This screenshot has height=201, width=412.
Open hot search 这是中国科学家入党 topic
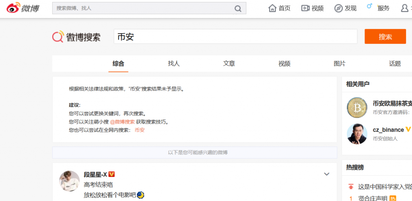(385, 187)
